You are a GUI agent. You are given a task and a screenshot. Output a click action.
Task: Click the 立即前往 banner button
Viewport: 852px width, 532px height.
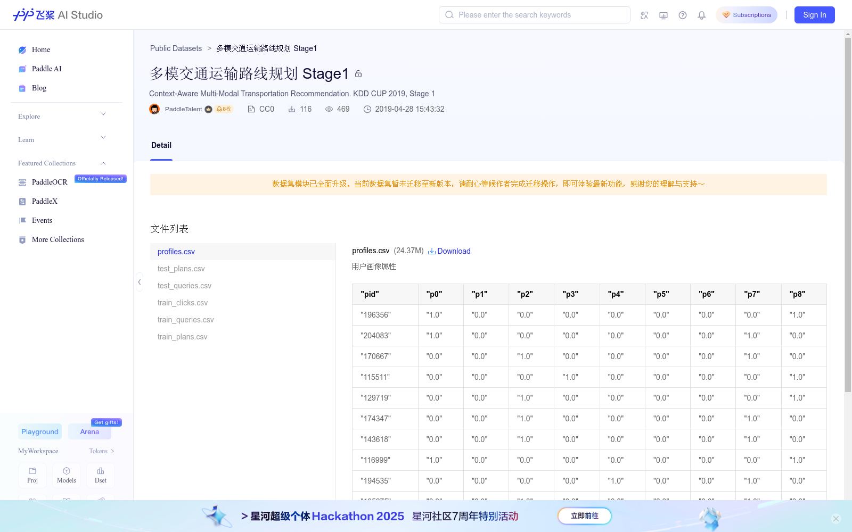click(x=585, y=516)
